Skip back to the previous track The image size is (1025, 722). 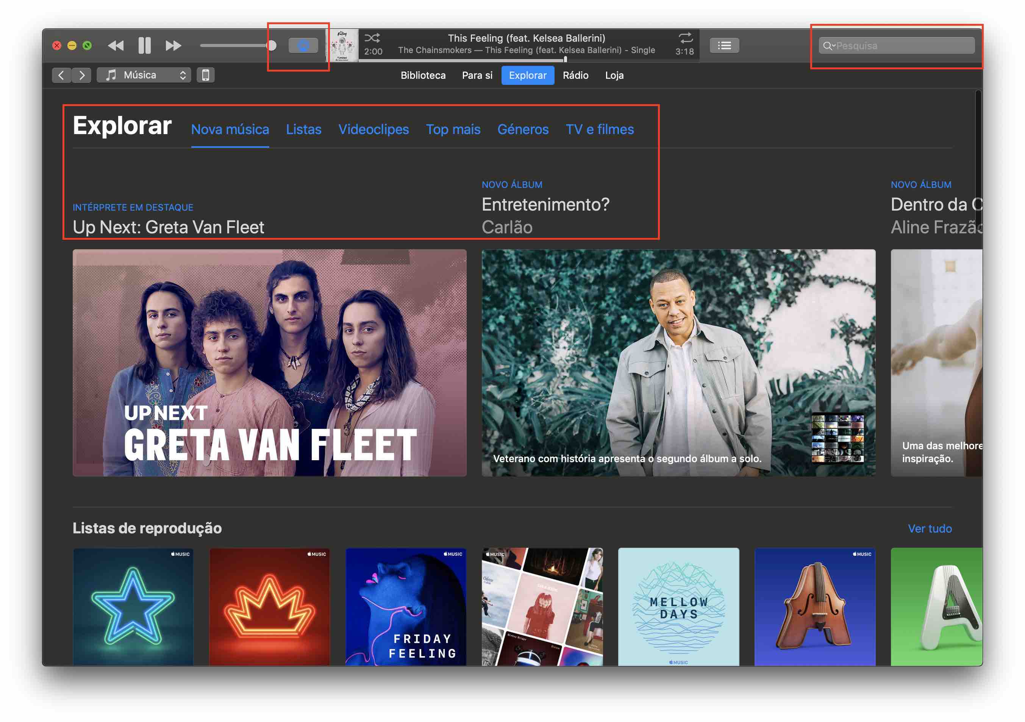[116, 45]
